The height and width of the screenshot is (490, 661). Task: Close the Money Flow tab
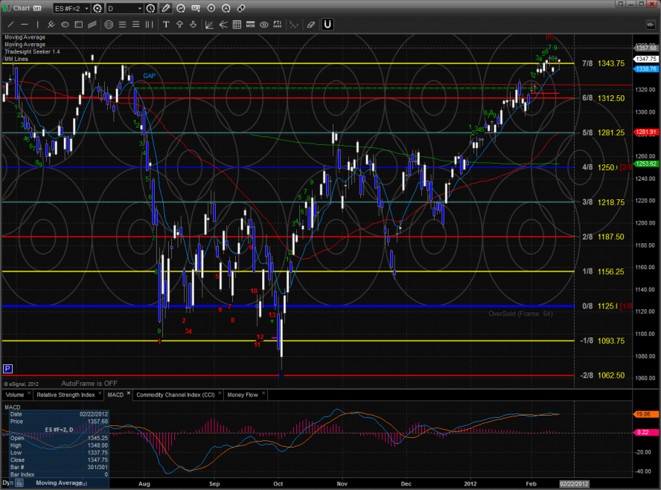point(263,393)
